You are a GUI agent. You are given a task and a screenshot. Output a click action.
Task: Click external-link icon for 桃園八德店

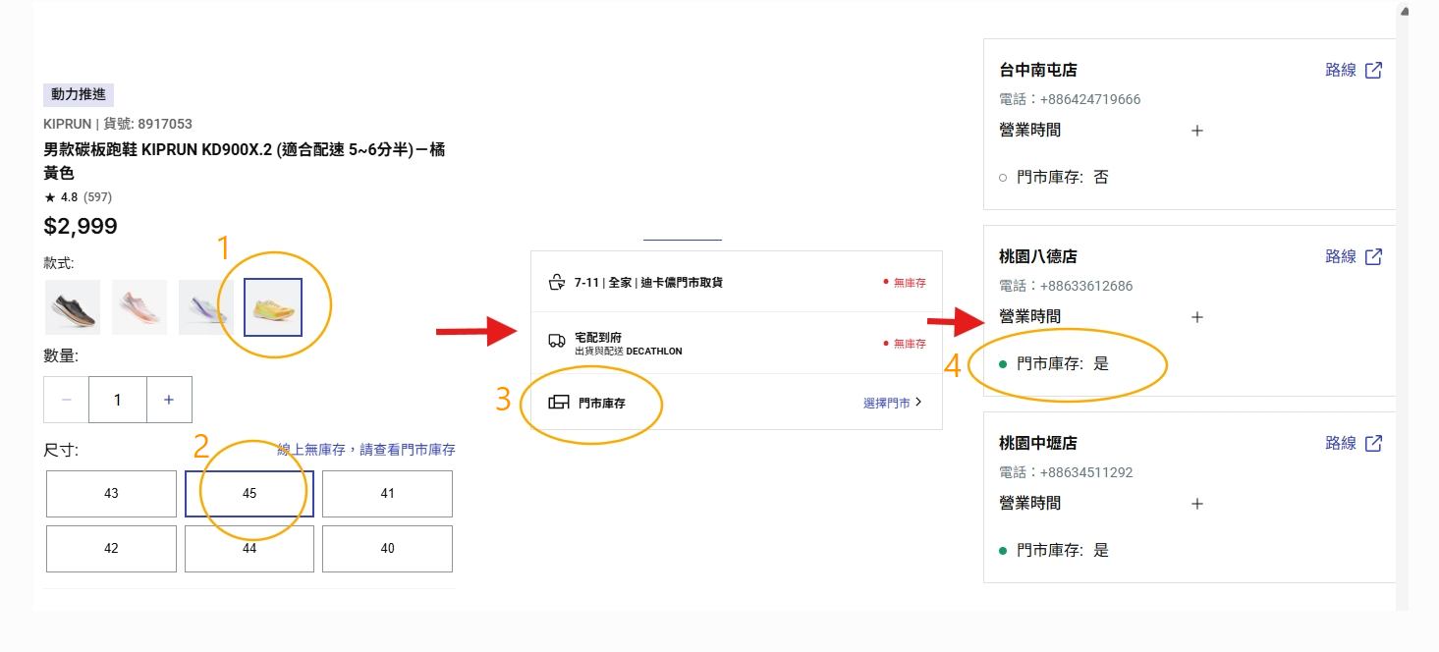(1374, 256)
